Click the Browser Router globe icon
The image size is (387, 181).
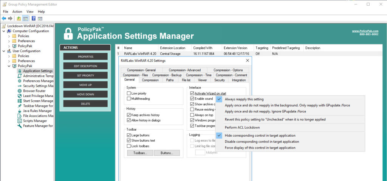20,91
